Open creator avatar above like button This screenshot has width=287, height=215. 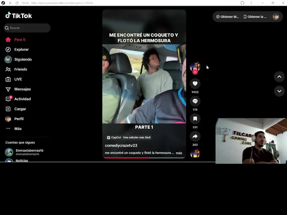tap(195, 66)
